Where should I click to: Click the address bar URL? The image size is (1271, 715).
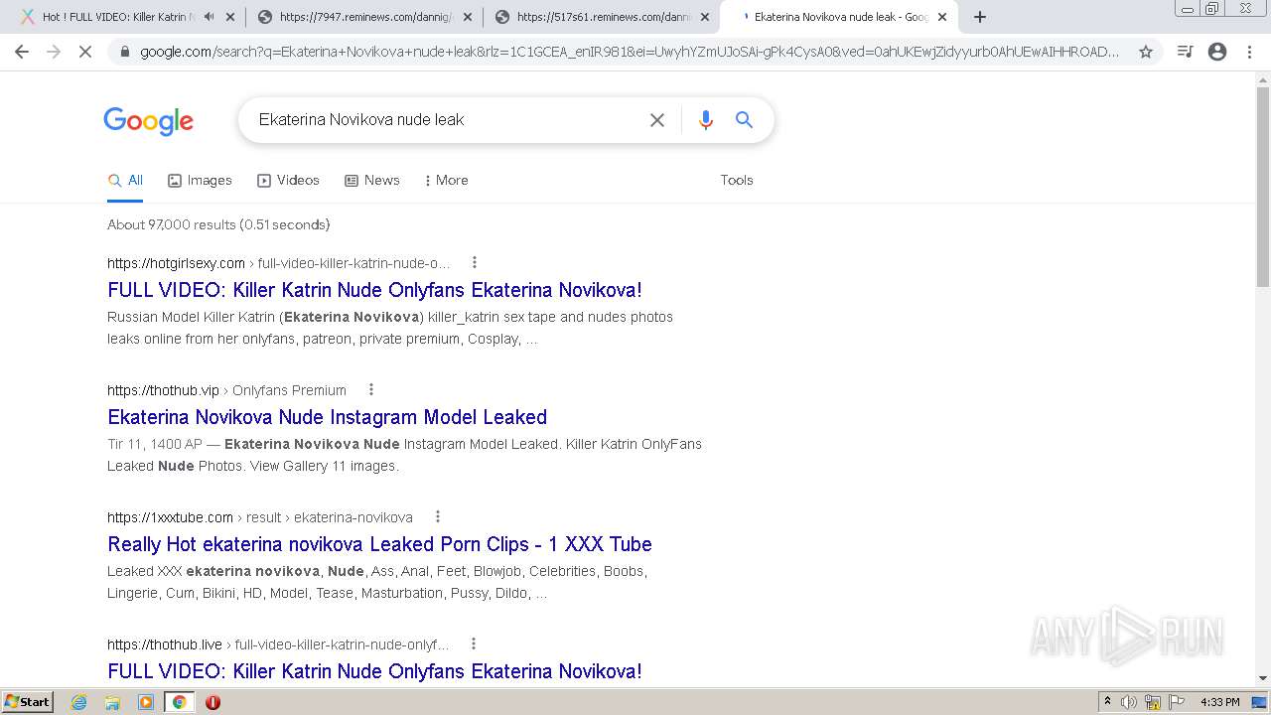(630, 52)
